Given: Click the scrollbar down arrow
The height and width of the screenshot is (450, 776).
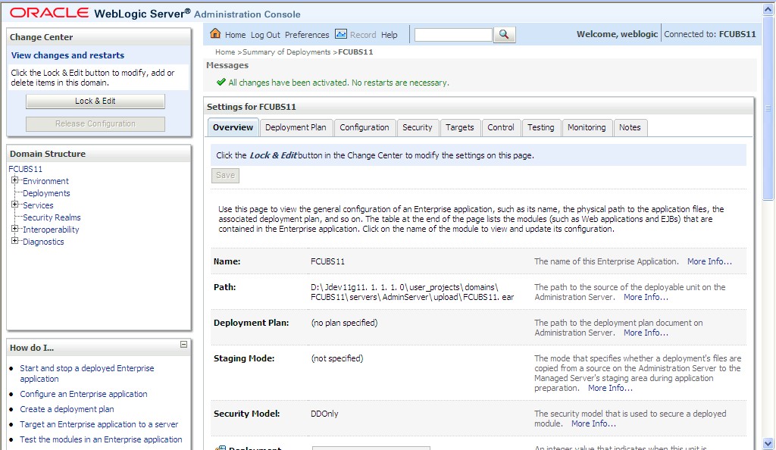Looking at the screenshot, I should click(x=768, y=444).
